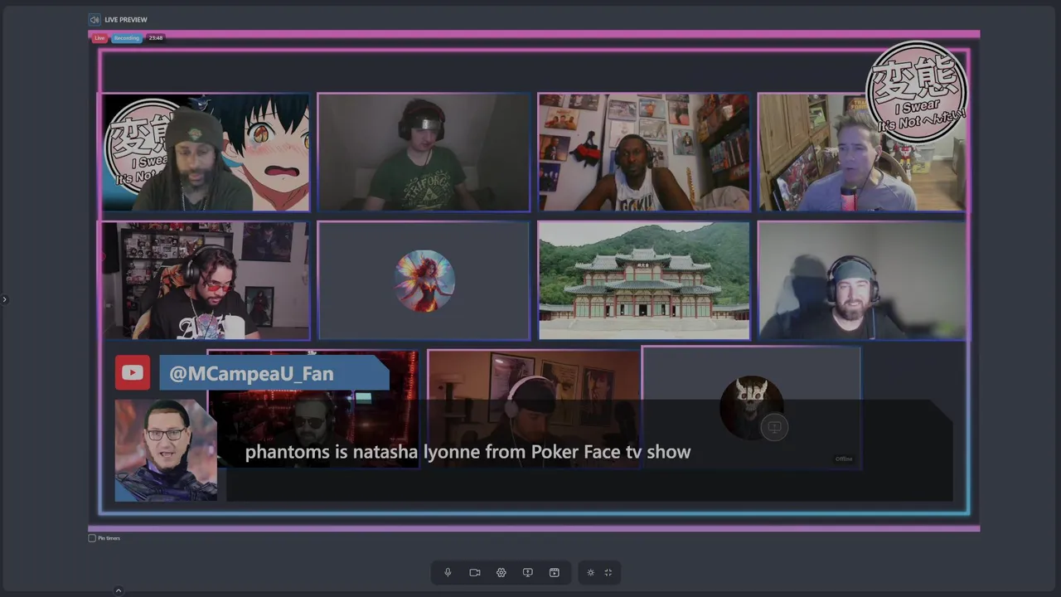
Task: Open the media clip player icon
Action: click(555, 572)
